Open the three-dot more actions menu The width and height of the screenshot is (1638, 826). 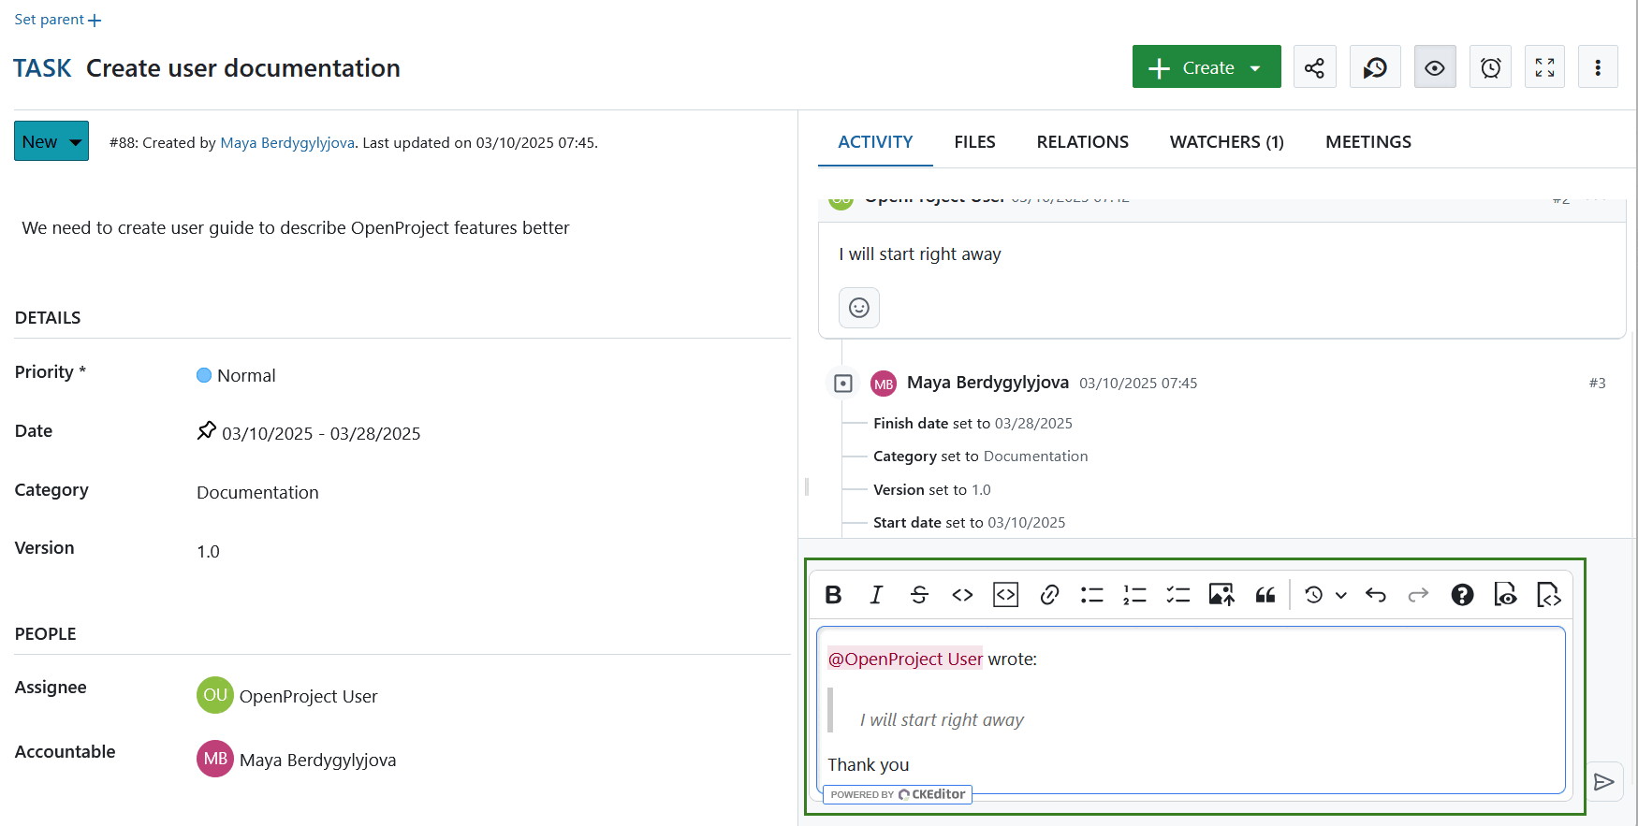pyautogui.click(x=1597, y=67)
